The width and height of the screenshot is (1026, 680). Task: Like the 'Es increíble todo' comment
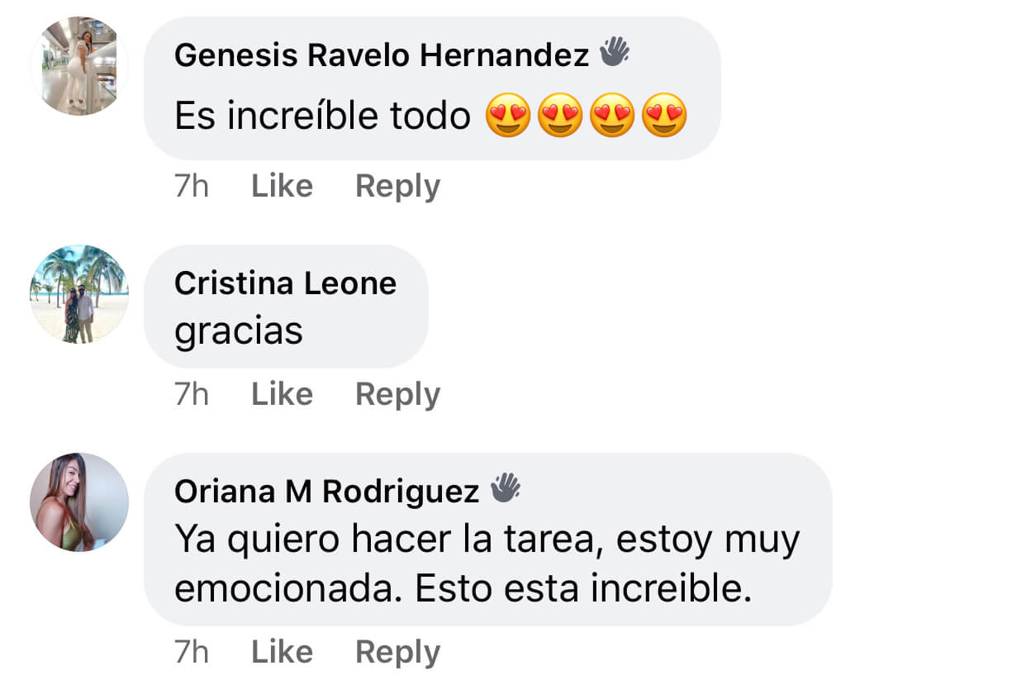[x=282, y=187]
